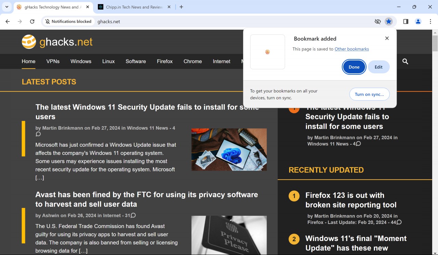Click Done in the bookmark popup

click(354, 67)
